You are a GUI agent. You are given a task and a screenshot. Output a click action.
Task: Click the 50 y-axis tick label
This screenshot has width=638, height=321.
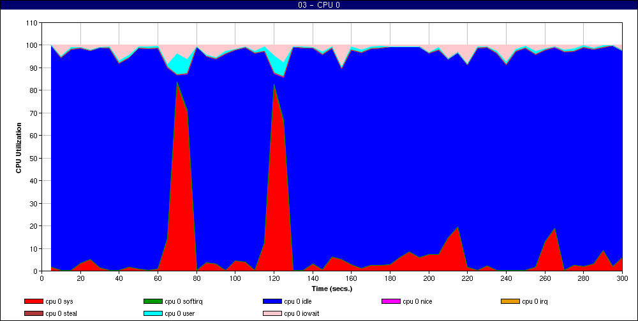click(34, 158)
